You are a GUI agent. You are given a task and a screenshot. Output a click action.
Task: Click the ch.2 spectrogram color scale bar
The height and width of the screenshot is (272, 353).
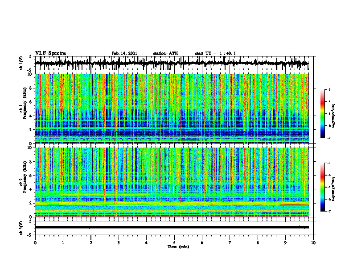point(322,187)
